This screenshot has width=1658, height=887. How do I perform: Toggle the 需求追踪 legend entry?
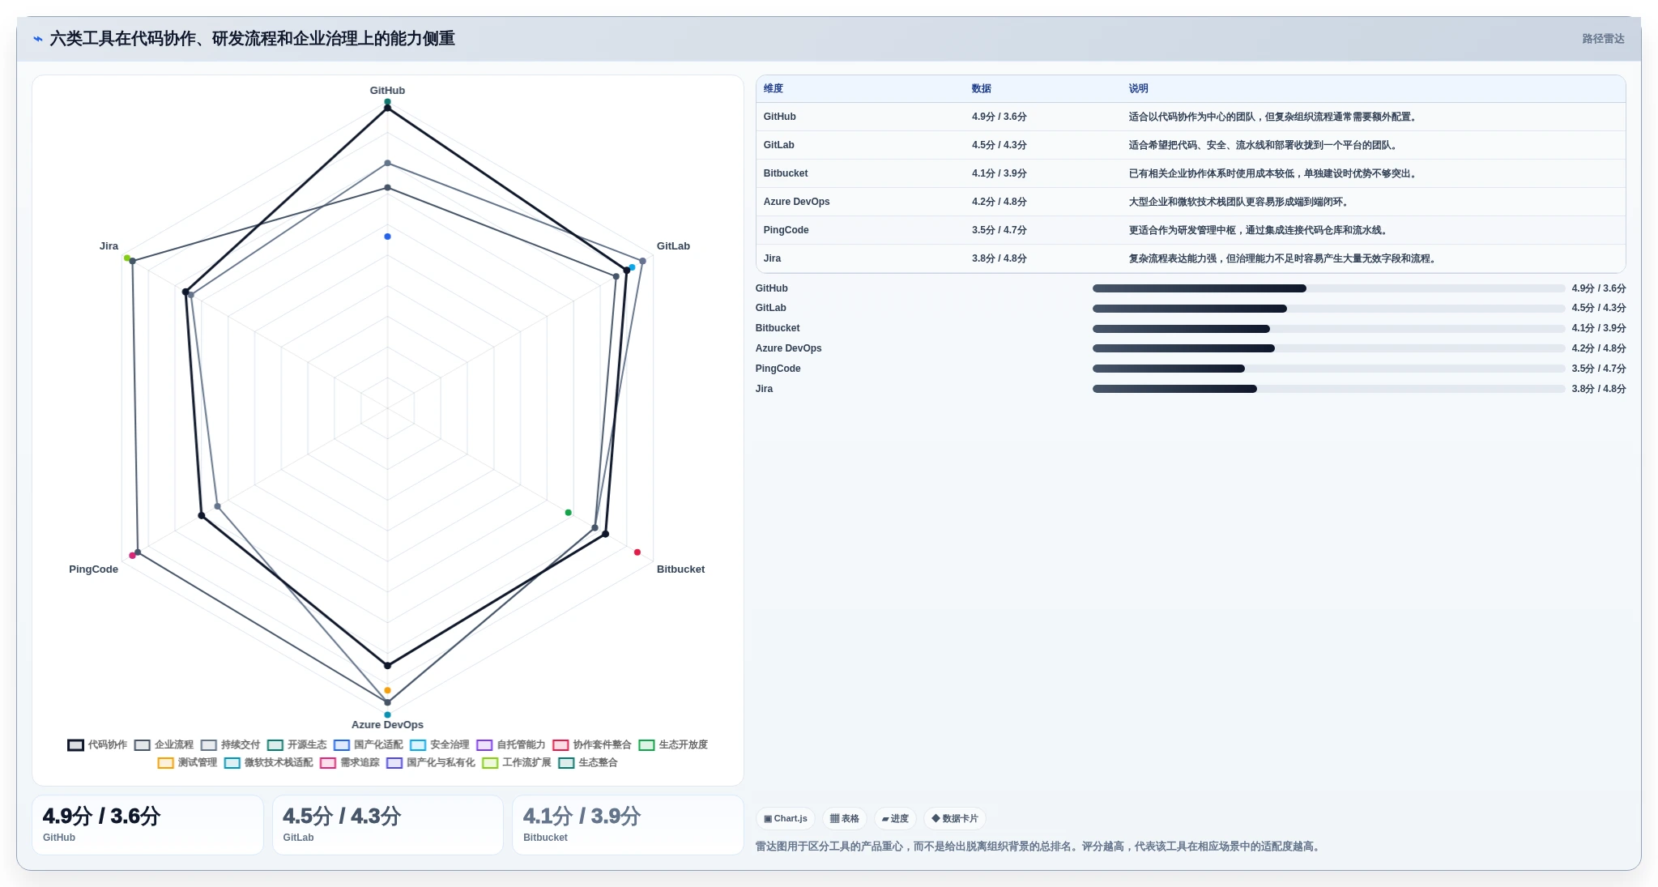click(x=350, y=763)
